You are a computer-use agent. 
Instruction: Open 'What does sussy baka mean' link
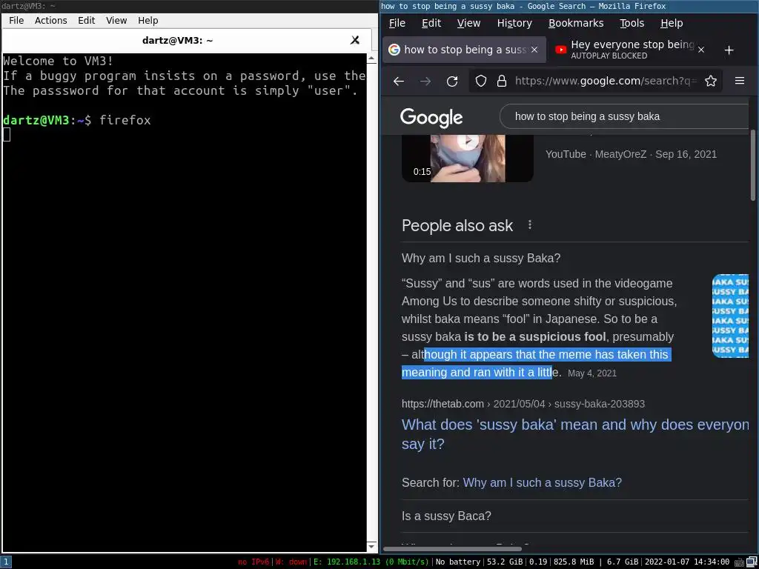pyautogui.click(x=575, y=434)
